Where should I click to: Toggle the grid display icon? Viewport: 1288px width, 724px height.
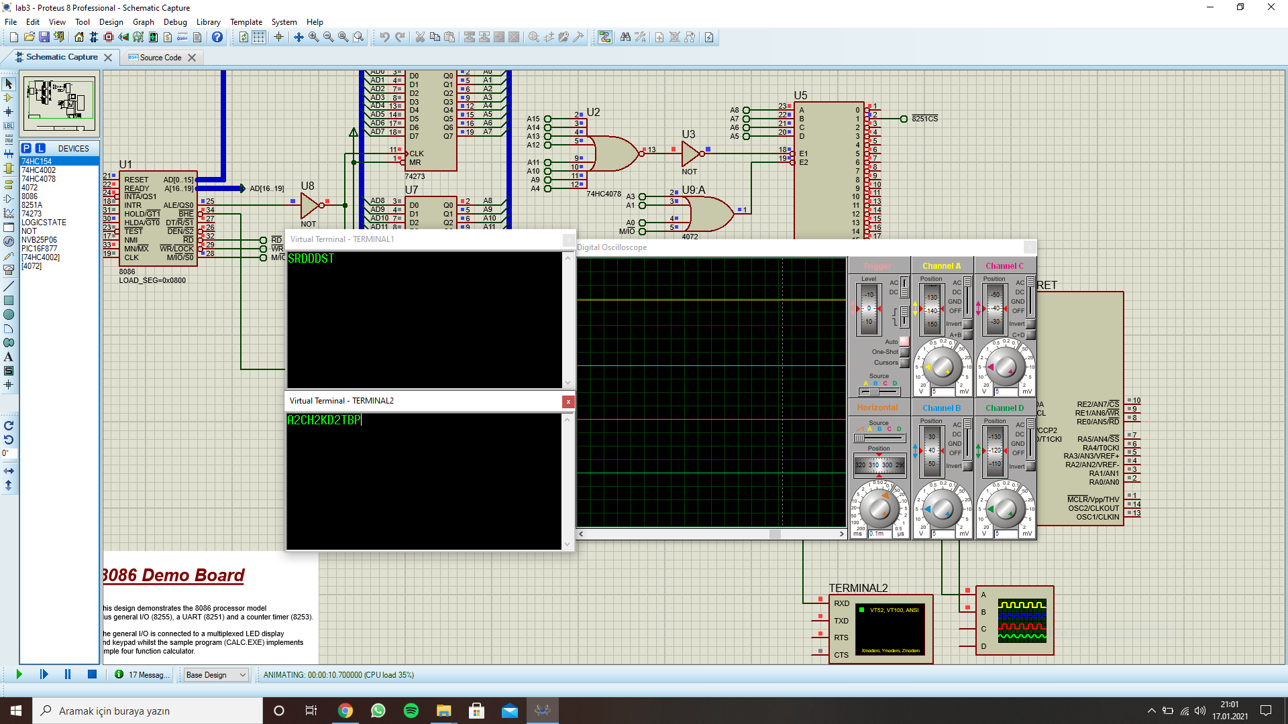(258, 37)
